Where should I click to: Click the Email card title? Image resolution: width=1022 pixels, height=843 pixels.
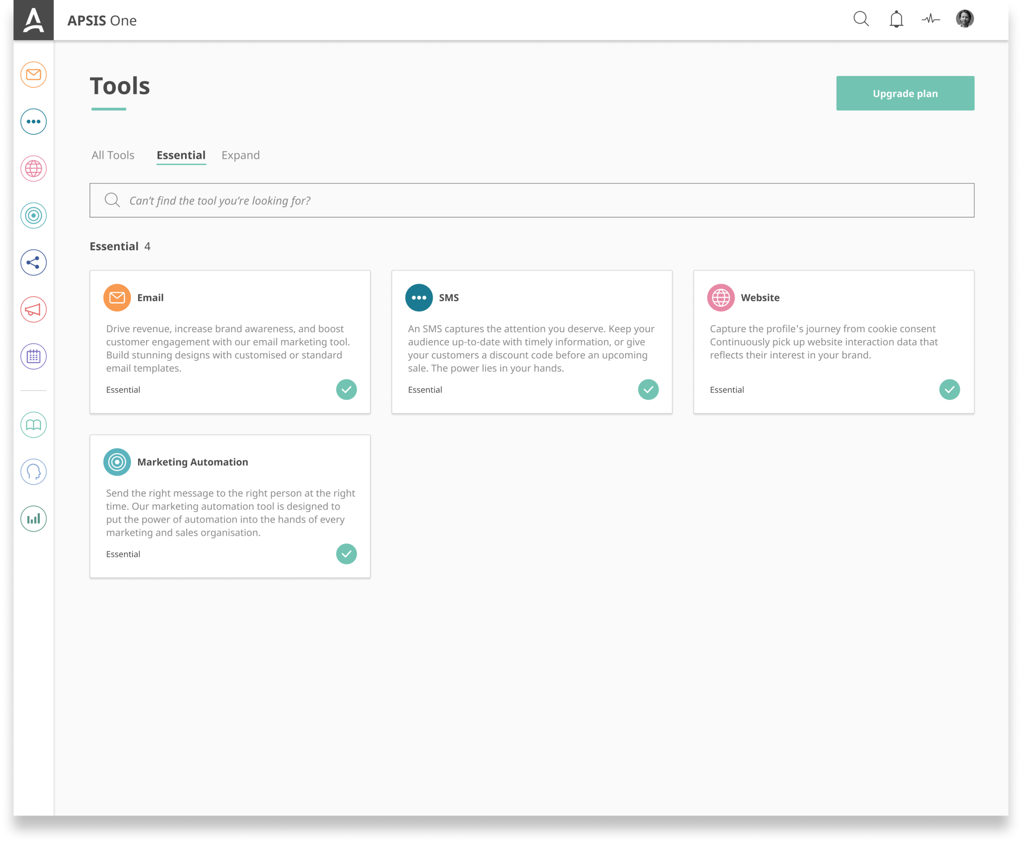150,297
